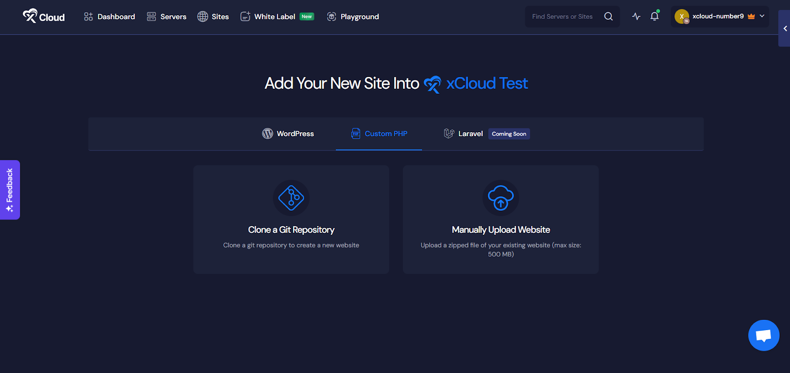Open the White Label menu
This screenshot has height=373, width=790.
[x=277, y=17]
